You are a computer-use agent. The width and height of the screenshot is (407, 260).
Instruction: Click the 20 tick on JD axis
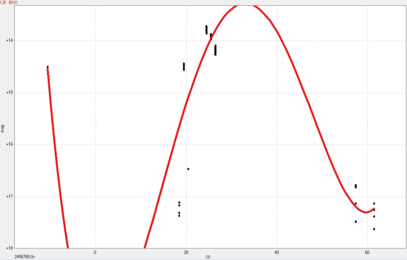click(186, 252)
